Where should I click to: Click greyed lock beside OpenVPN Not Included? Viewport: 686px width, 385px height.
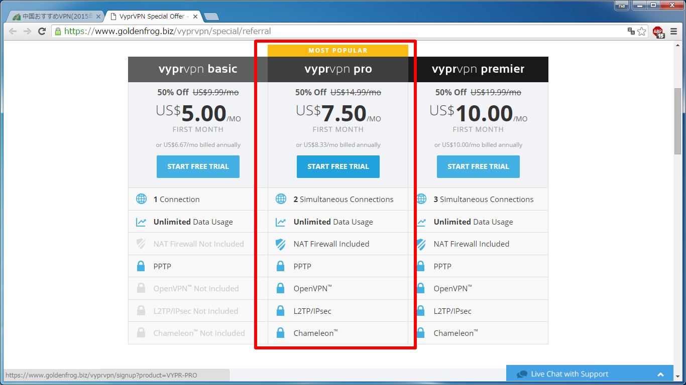[x=141, y=288]
